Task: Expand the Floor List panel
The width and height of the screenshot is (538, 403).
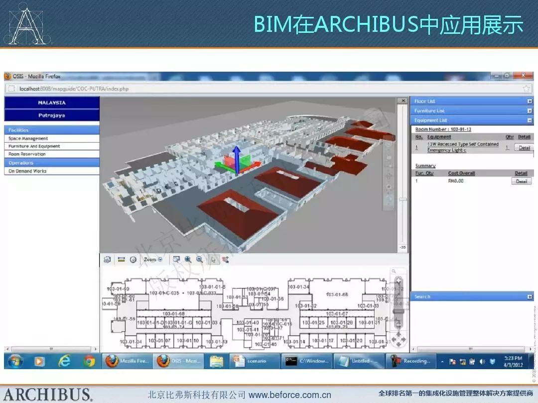Action: pos(530,101)
